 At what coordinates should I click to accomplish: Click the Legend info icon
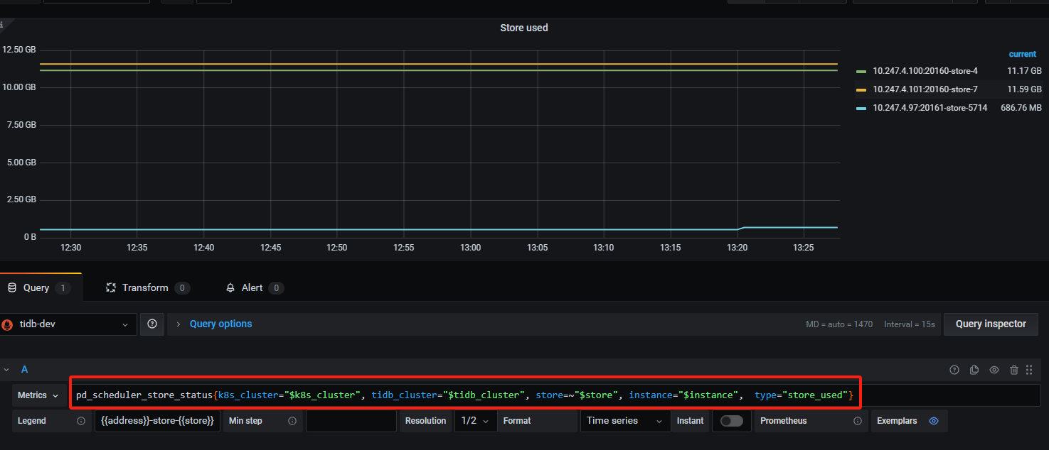click(80, 421)
